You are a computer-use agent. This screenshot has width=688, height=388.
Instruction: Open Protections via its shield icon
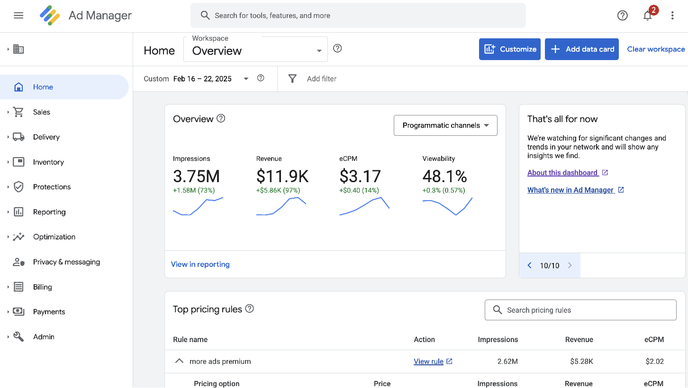coord(18,186)
